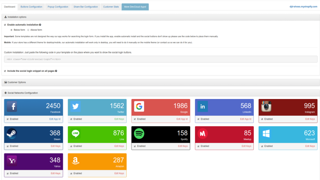Click the Google logo icon
This screenshot has height=180, width=320.
point(139,107)
